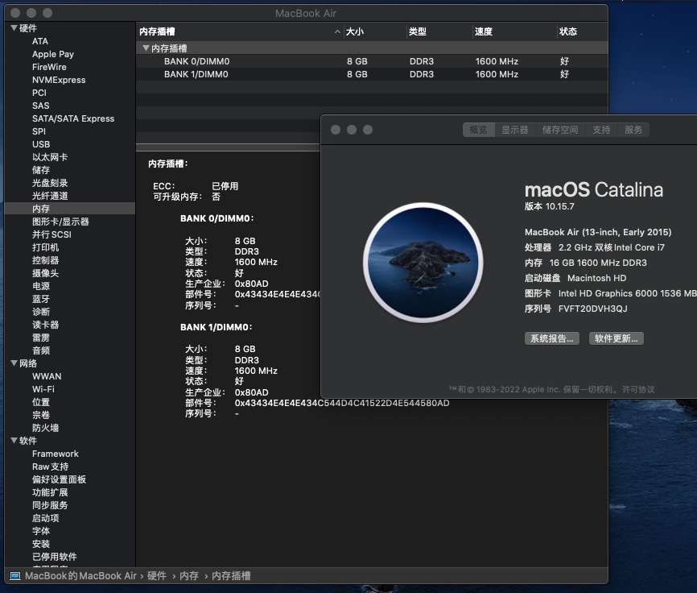Select Wi-Fi under 网络
The image size is (697, 593).
coord(43,389)
